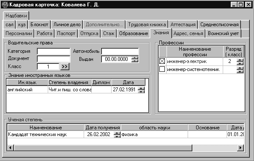Increase разряд for инженер-электрик
254x161 pixels.
click(240, 60)
